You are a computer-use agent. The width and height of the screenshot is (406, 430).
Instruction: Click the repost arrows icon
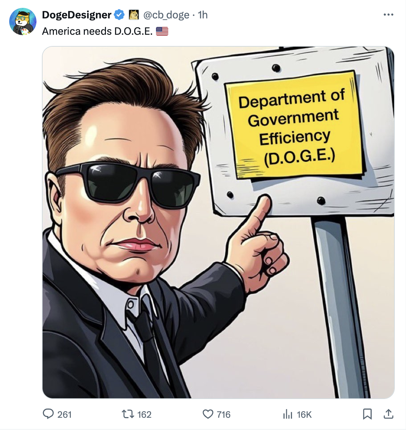(x=128, y=414)
